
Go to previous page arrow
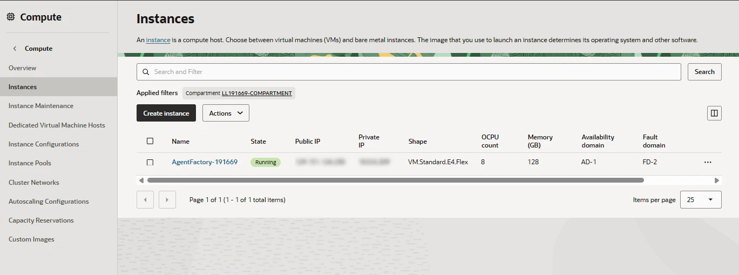tap(145, 200)
